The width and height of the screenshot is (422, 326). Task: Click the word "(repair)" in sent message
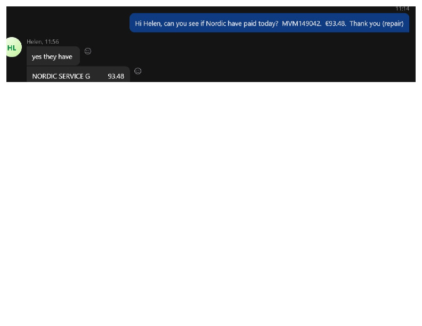[393, 23]
